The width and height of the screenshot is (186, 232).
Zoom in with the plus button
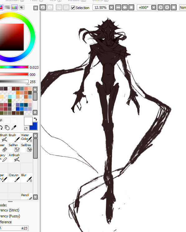(125, 7)
